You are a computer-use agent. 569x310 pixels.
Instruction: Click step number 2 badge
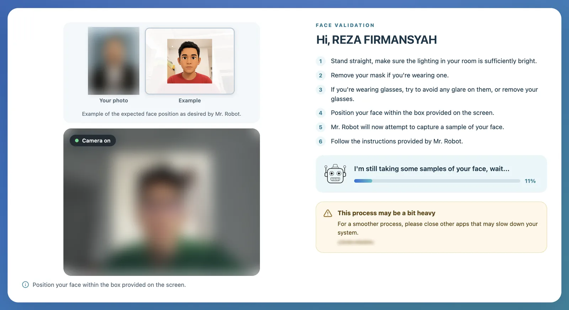click(x=320, y=75)
